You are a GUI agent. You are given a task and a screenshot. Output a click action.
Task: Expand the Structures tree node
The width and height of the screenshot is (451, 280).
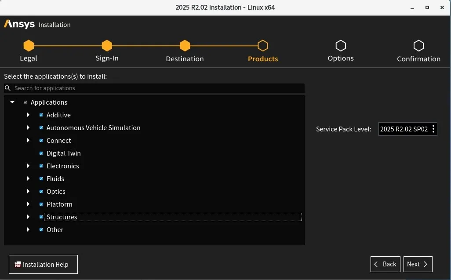pos(28,217)
